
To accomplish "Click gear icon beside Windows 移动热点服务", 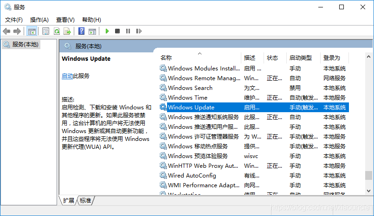I will [163, 146].
